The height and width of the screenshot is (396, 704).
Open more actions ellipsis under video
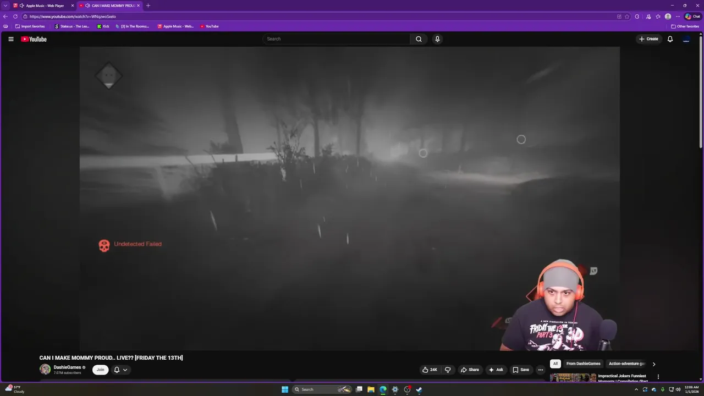click(540, 370)
